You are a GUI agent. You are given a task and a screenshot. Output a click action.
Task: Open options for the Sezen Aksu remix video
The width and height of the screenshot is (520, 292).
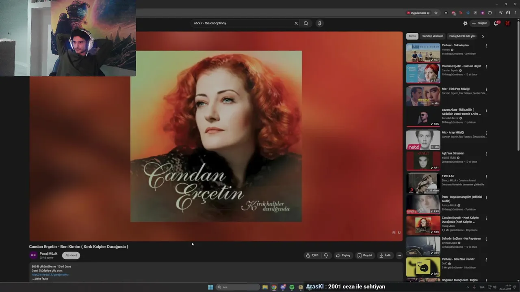click(x=486, y=110)
